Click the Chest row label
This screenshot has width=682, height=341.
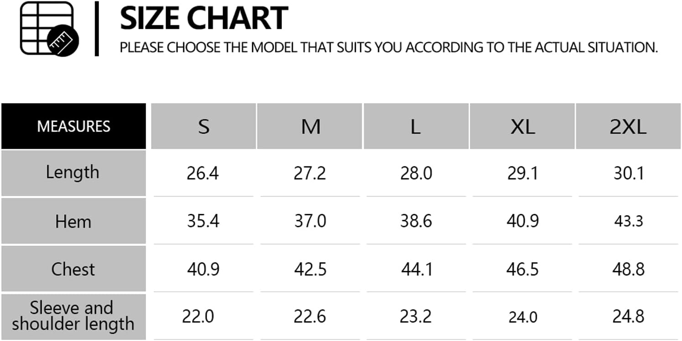[x=73, y=269]
